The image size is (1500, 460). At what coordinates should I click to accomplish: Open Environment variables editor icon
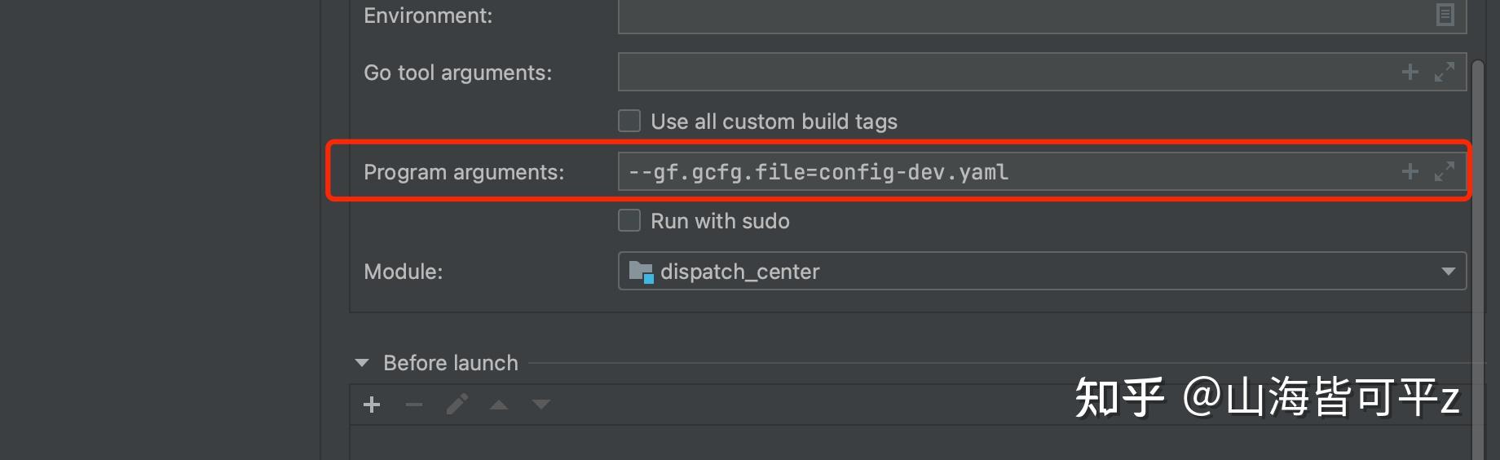click(1445, 15)
